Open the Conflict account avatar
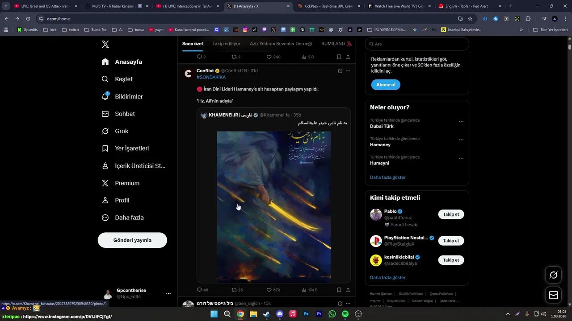The height and width of the screenshot is (321, 572). (188, 74)
